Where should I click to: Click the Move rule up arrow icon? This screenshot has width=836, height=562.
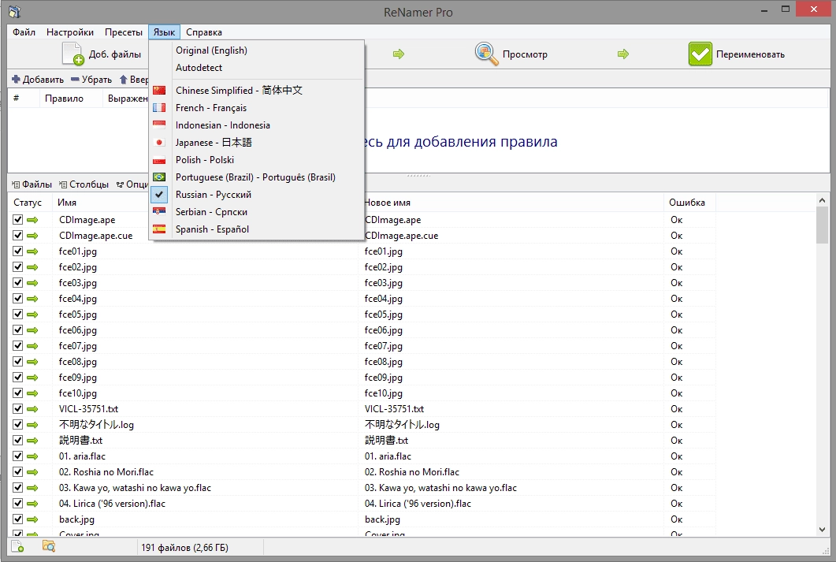123,80
